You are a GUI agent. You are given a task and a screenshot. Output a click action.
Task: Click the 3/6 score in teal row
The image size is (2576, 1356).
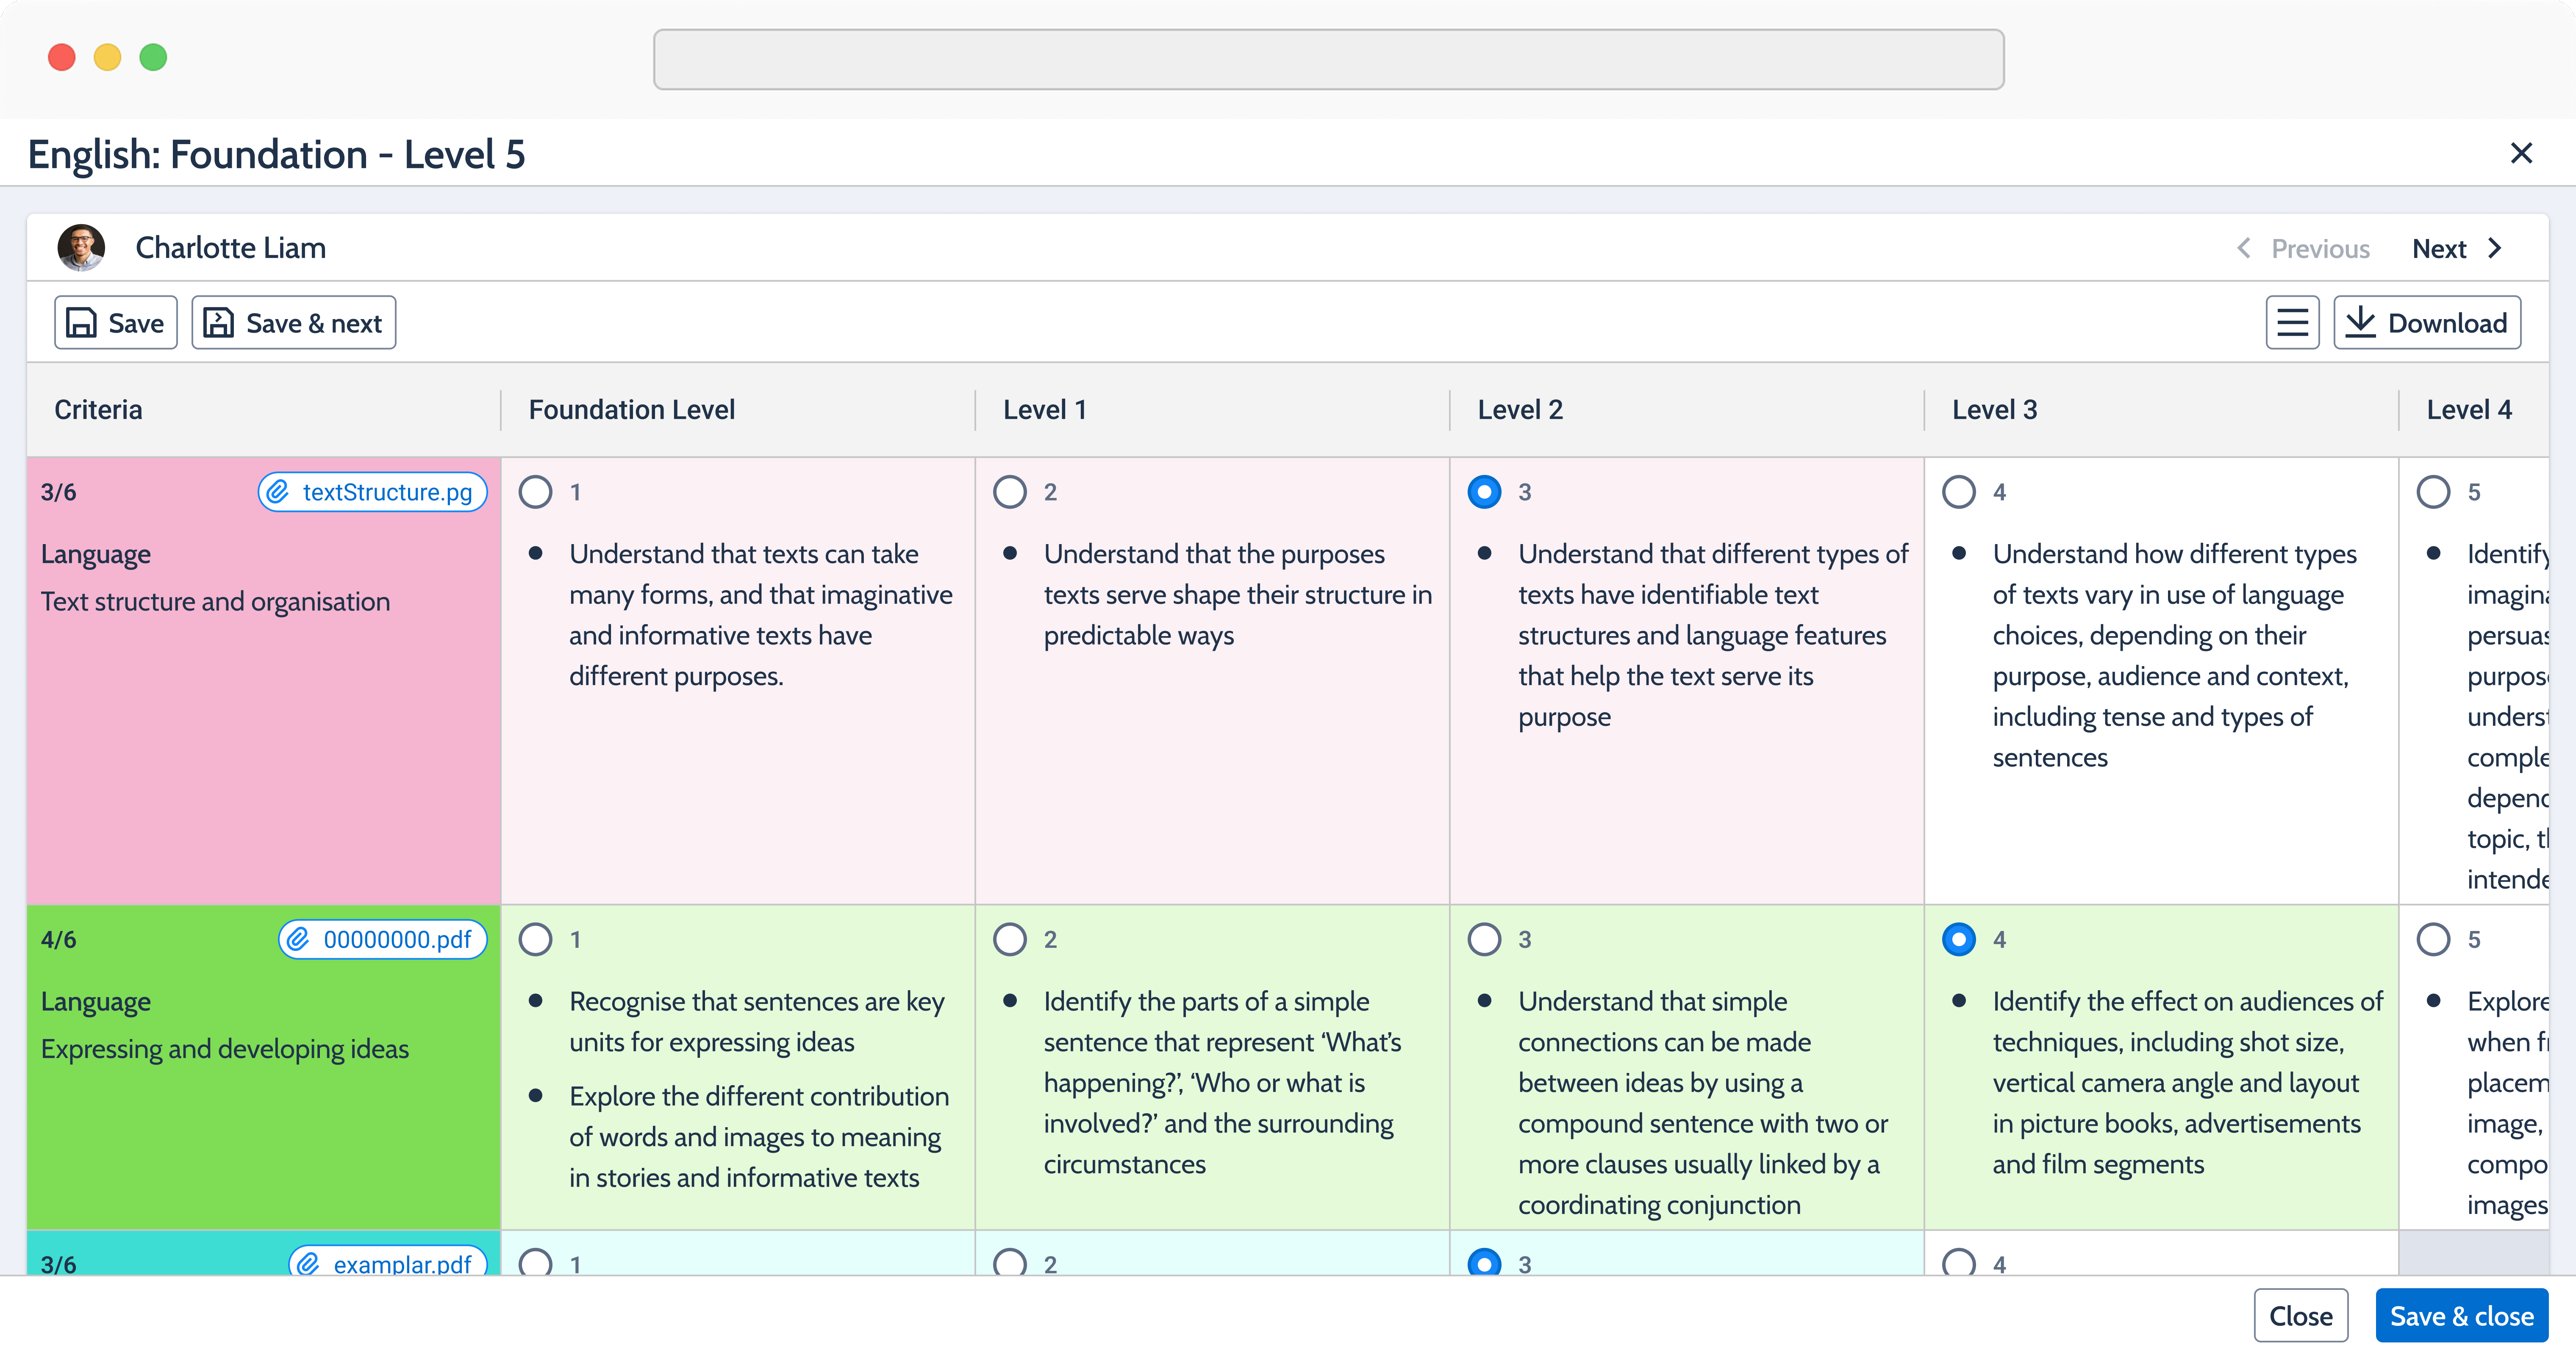(58, 1264)
